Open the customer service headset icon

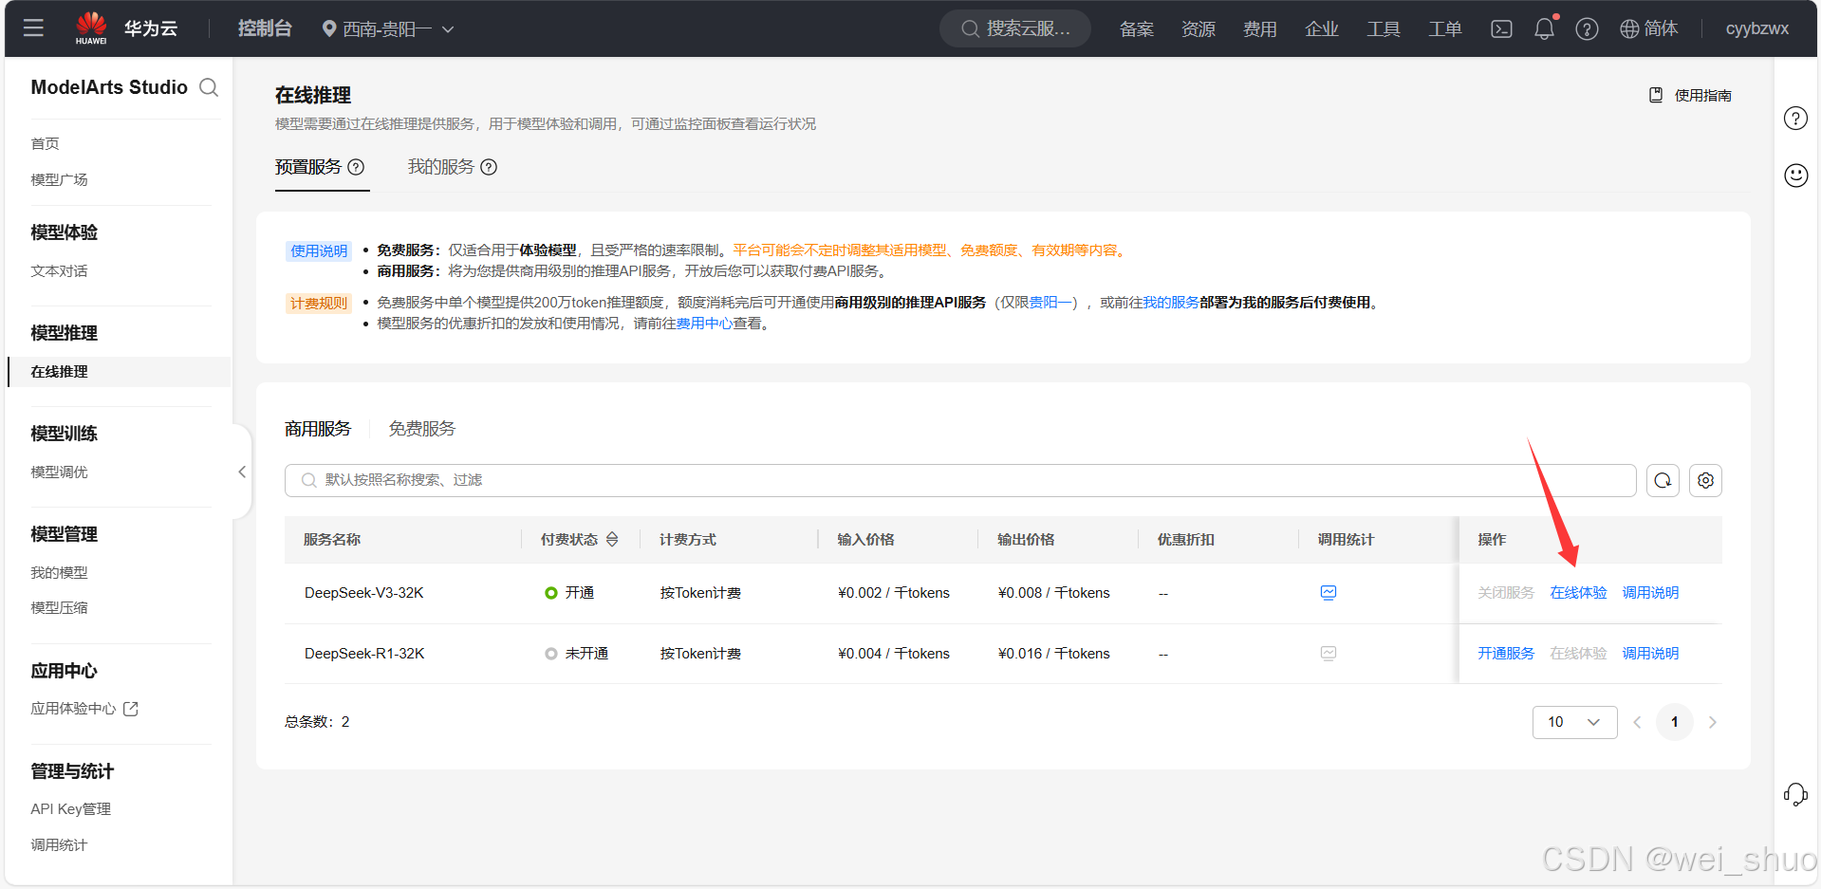[1795, 794]
